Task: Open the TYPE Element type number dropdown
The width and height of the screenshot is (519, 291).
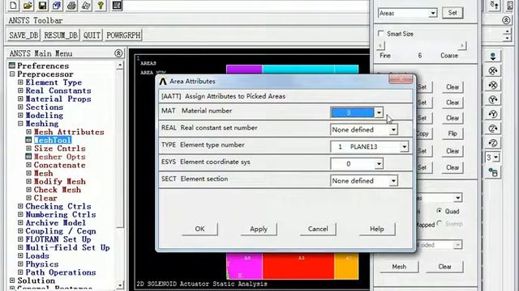Action: tap(404, 146)
